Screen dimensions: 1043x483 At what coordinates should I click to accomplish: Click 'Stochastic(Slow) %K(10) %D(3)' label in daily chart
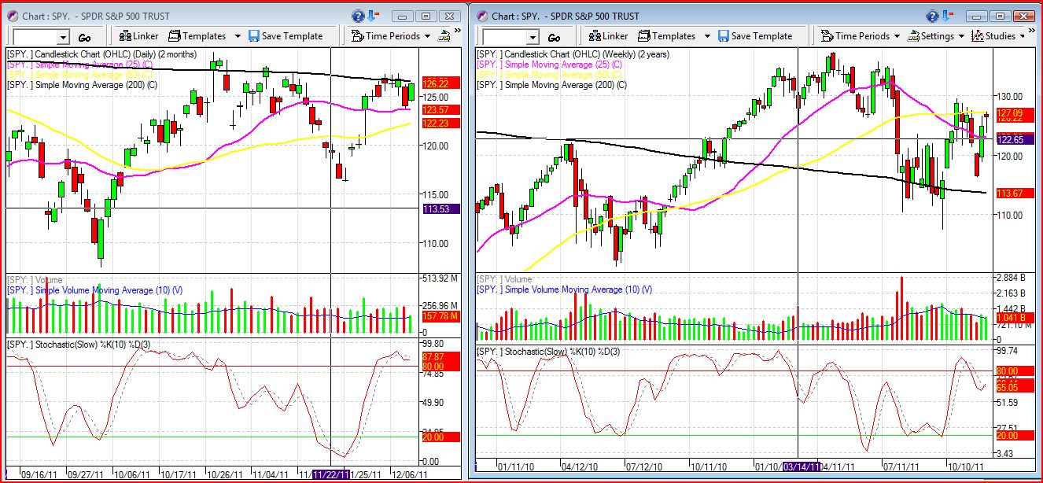pos(79,345)
